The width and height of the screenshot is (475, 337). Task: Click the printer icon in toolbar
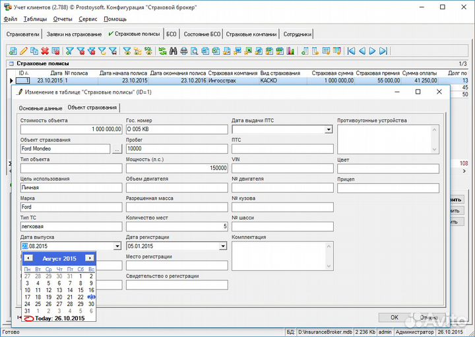pyautogui.click(x=184, y=51)
